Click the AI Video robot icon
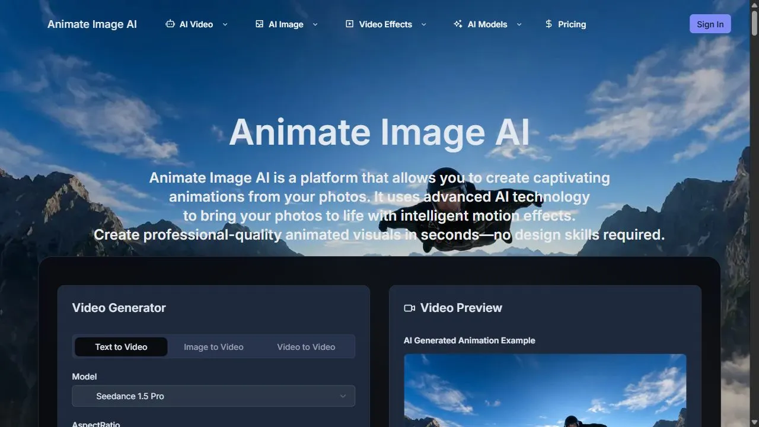The width and height of the screenshot is (759, 427). coord(170,24)
